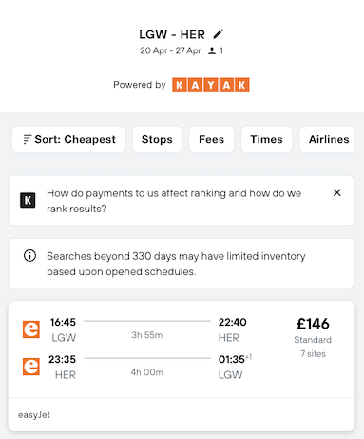
Task: Click the 20 Apr - 27 Apr dates
Action: (x=170, y=50)
